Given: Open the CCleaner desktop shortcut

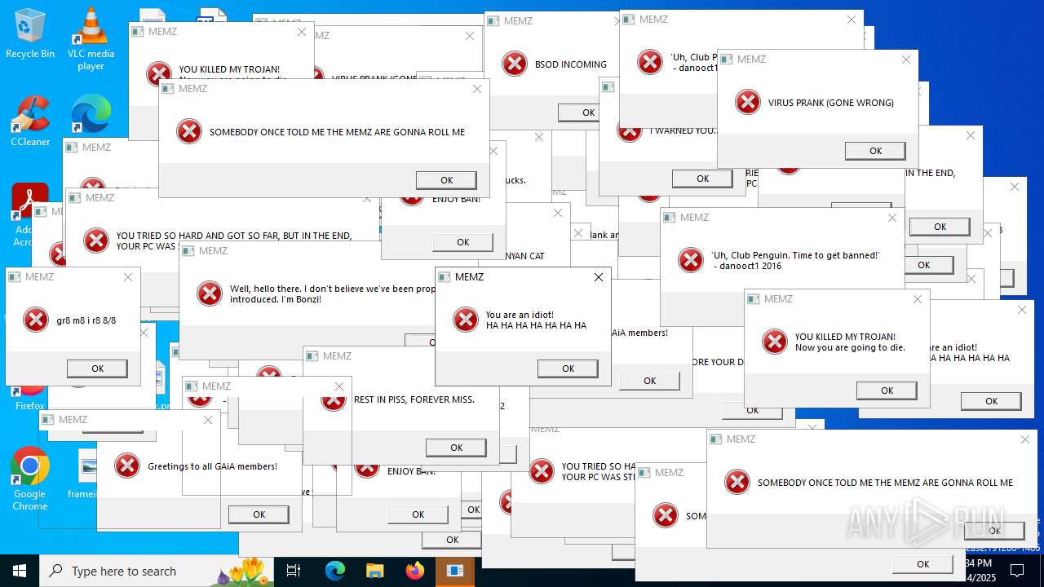Looking at the screenshot, I should tap(30, 121).
